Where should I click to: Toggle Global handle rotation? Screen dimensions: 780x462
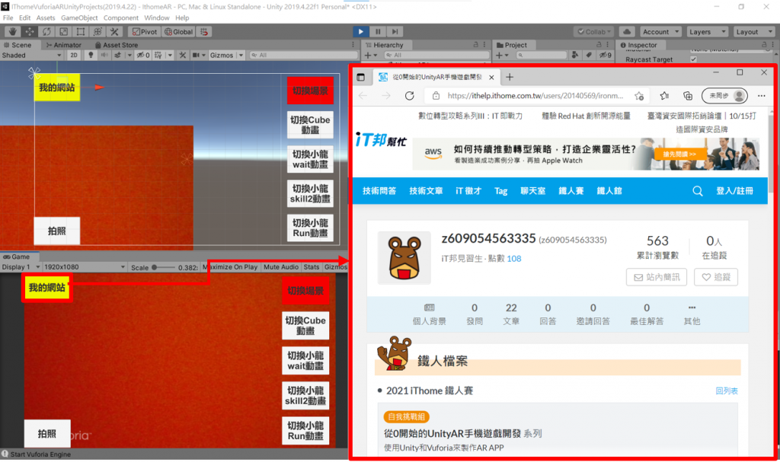[178, 32]
